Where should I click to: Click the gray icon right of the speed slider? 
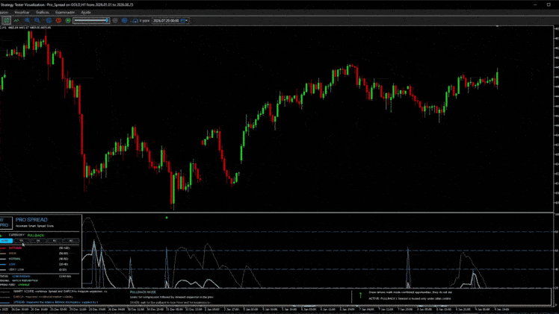115,21
